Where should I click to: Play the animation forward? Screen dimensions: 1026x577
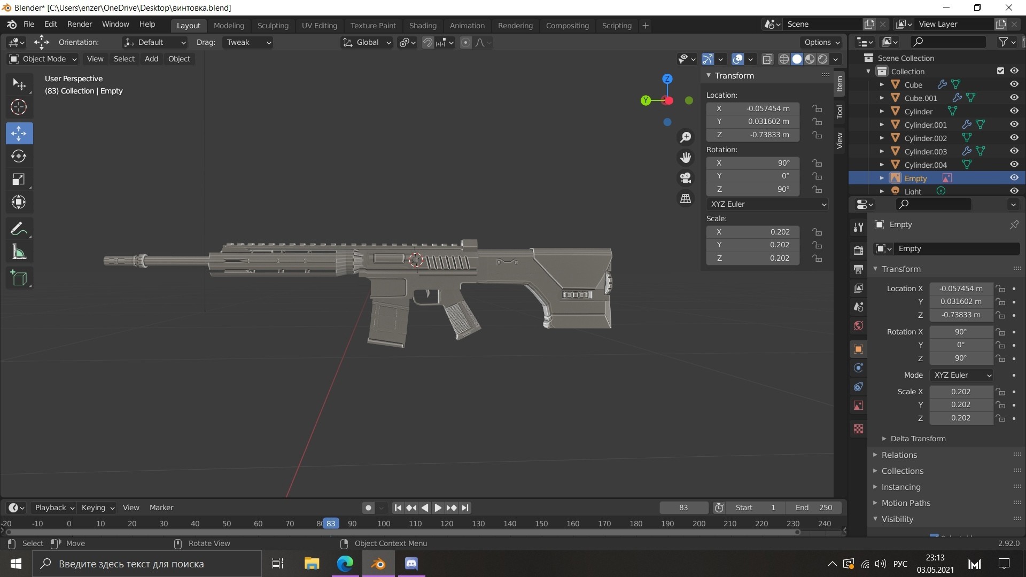(438, 508)
